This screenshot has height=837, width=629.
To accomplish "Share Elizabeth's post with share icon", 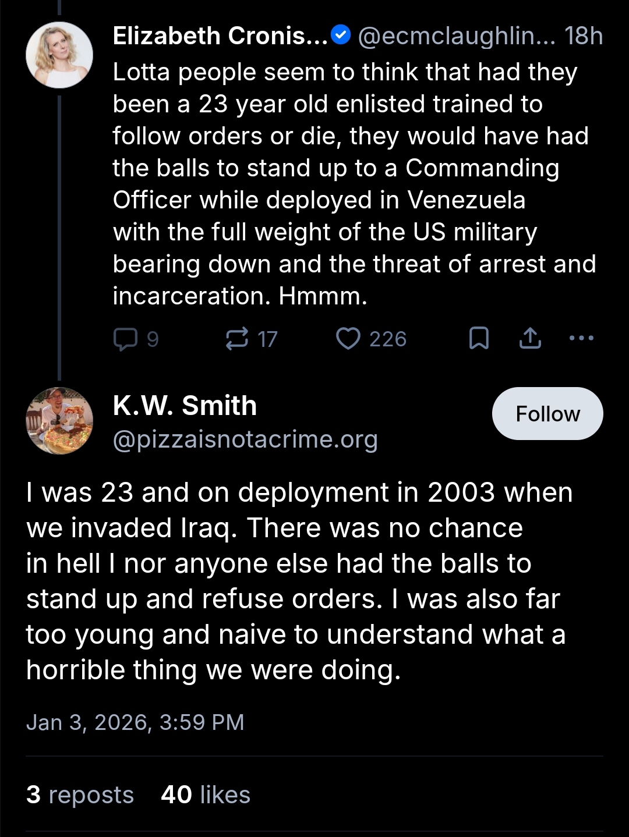I will pyautogui.click(x=530, y=339).
